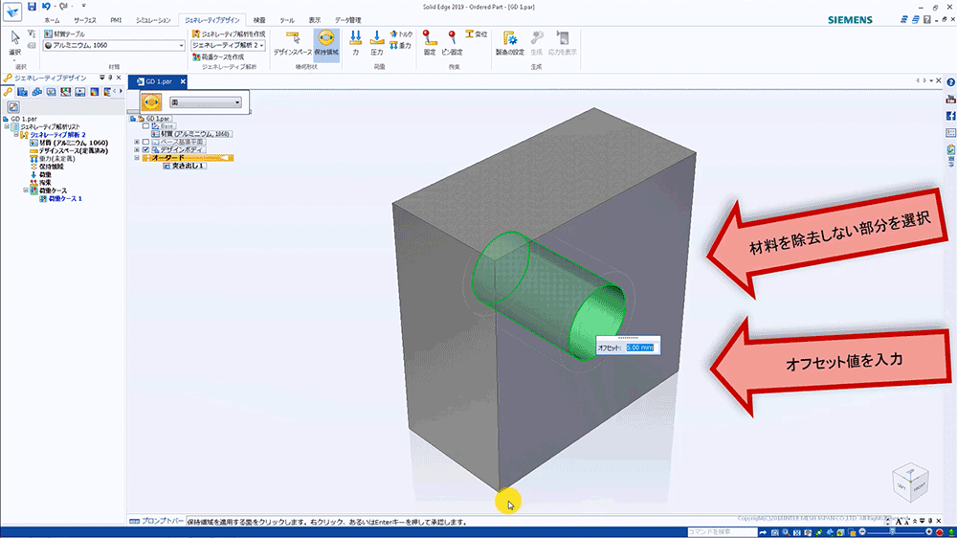This screenshot has height=538, width=957.
Task: Click the help question mark icon on right sidebar
Action: click(x=951, y=82)
